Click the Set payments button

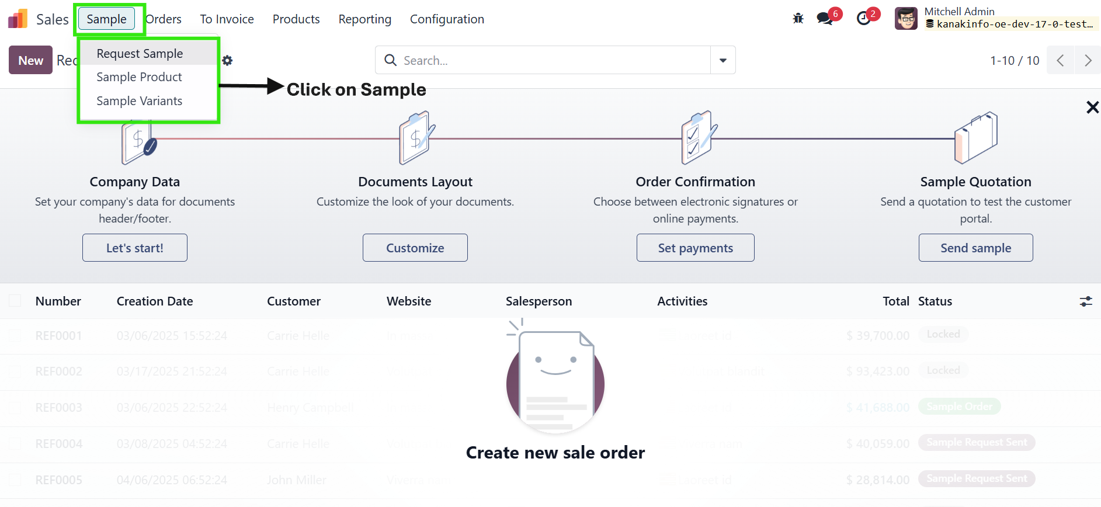pos(696,248)
